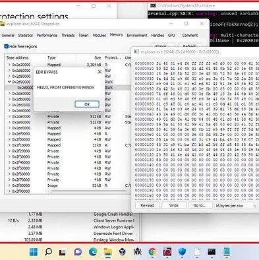Sort by Protect... column header

coord(113,57)
